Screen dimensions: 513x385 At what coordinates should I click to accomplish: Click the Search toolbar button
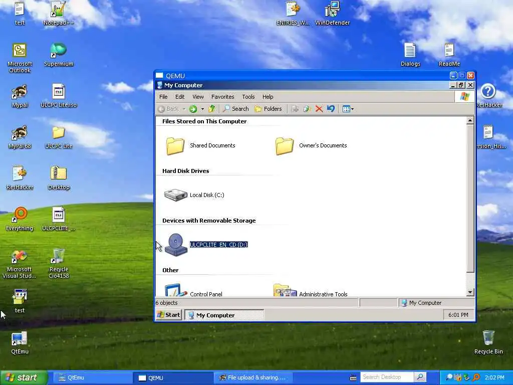(x=236, y=109)
